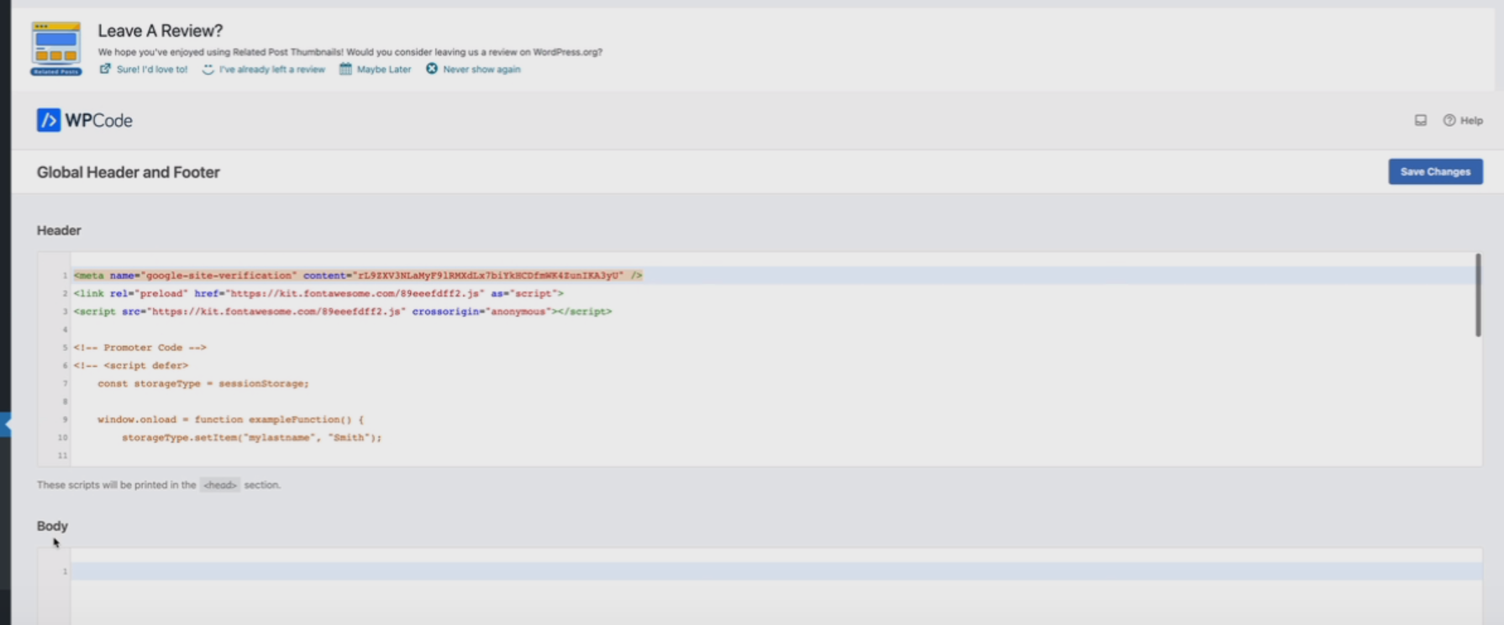Click the WPCode brand name text
This screenshot has width=1504, height=625.
click(x=98, y=120)
